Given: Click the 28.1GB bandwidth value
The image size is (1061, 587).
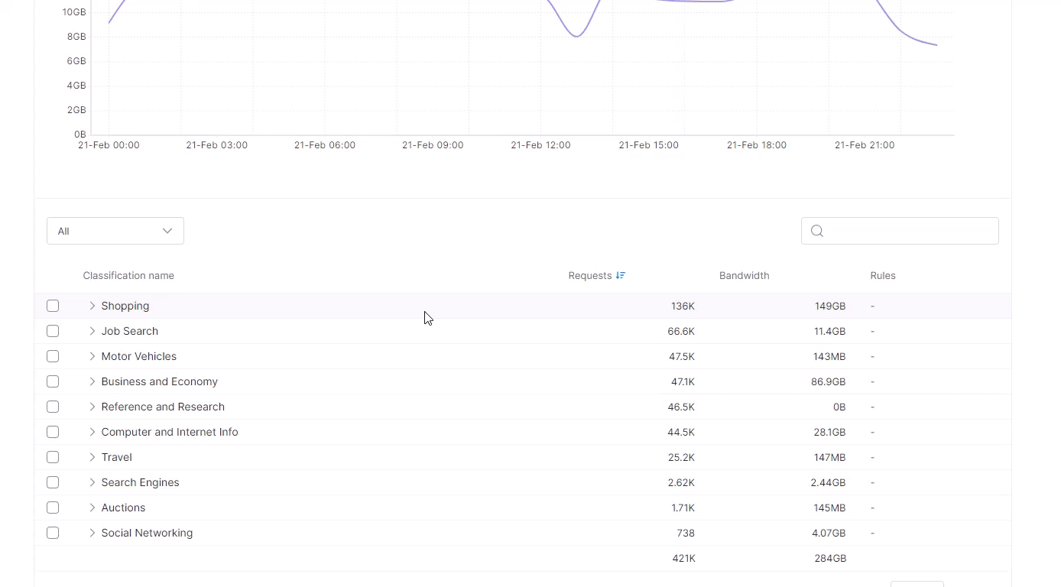Looking at the screenshot, I should (830, 432).
